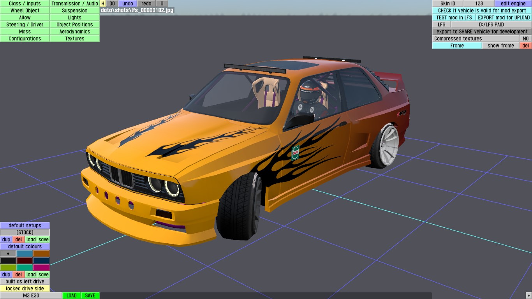Check if vehicle is valid for mod export
This screenshot has height=299, width=532.
(482, 11)
